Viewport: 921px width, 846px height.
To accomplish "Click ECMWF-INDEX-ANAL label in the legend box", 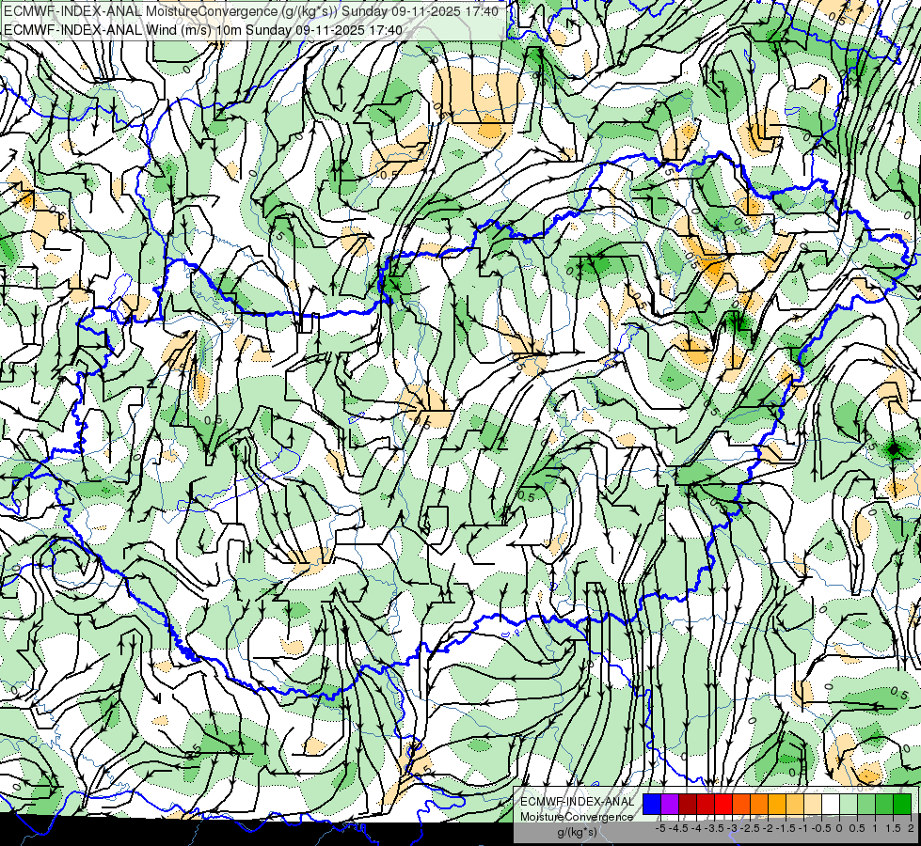I will (578, 802).
